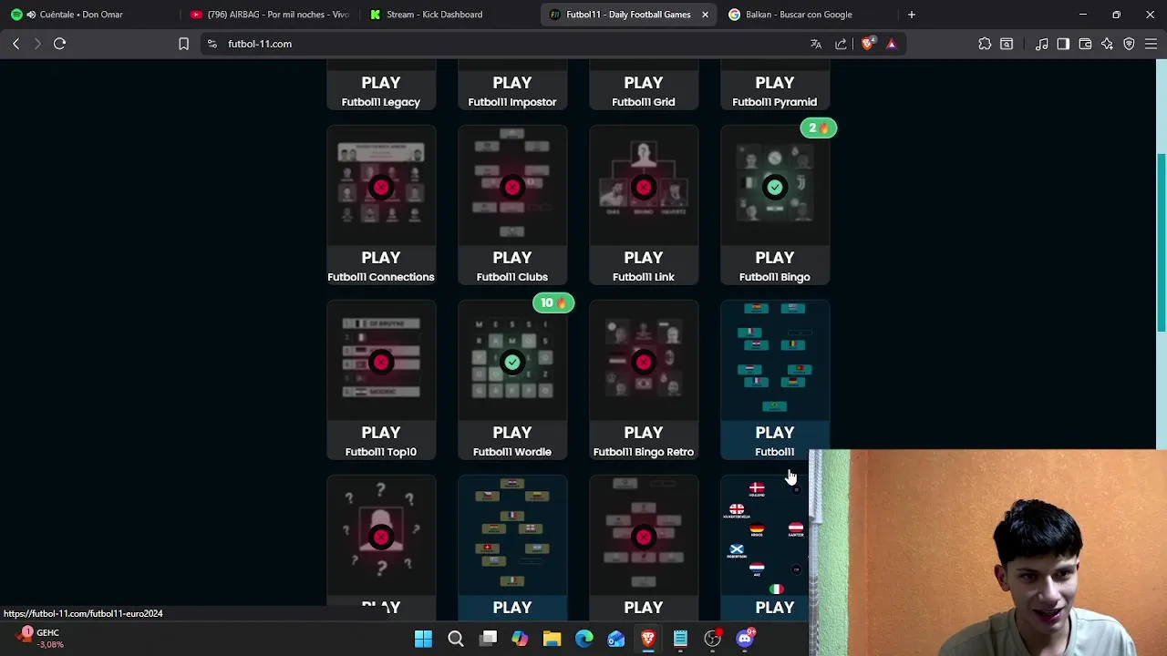Viewport: 1167px width, 656px height.
Task: Open File Explorer from taskbar
Action: tap(552, 639)
